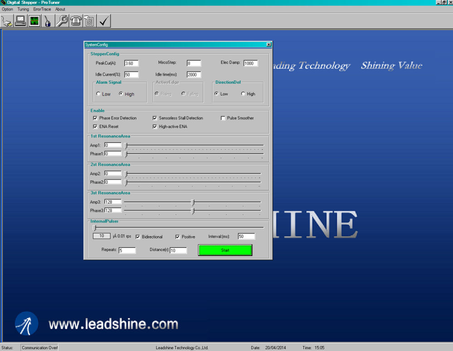Open the Tuning menu
Image resolution: width=453 pixels, height=351 pixels.
23,9
